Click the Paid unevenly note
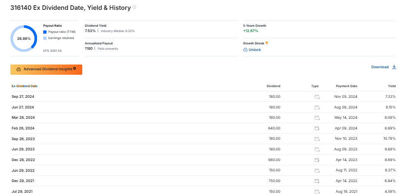 [x=108, y=48]
